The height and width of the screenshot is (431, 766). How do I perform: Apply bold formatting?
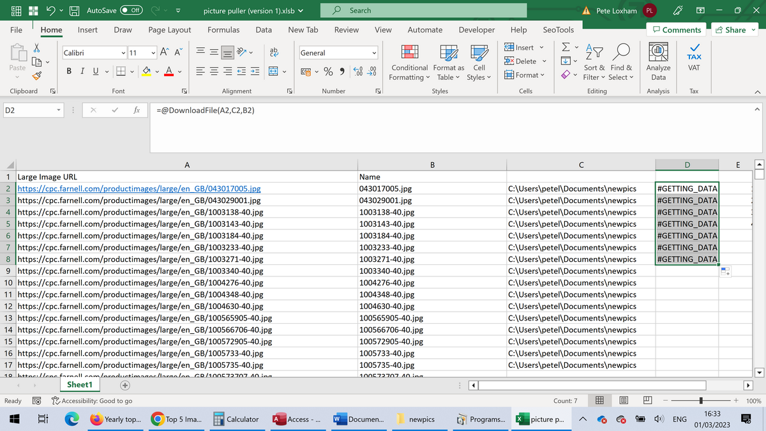click(68, 71)
